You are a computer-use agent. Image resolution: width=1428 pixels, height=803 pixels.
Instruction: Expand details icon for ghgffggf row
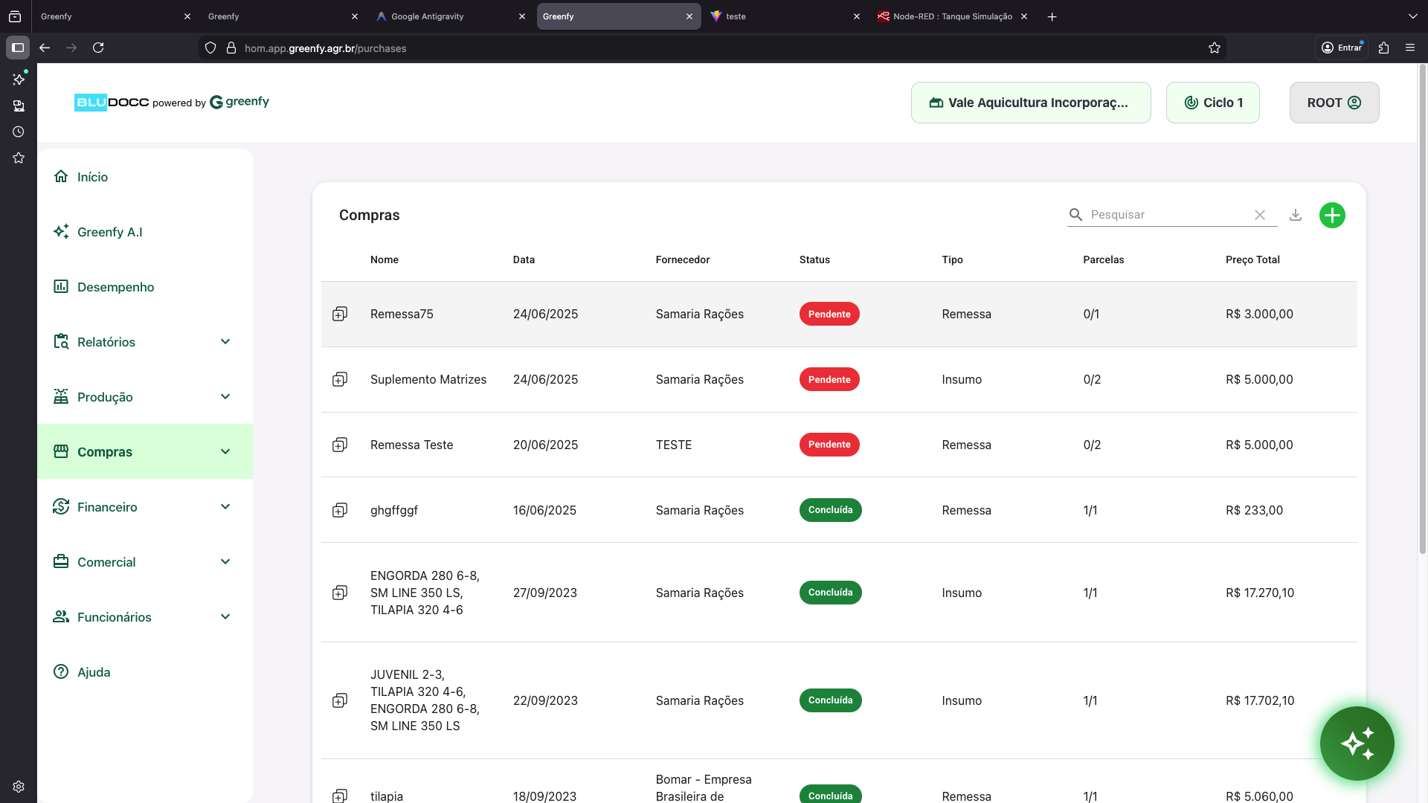pos(340,510)
